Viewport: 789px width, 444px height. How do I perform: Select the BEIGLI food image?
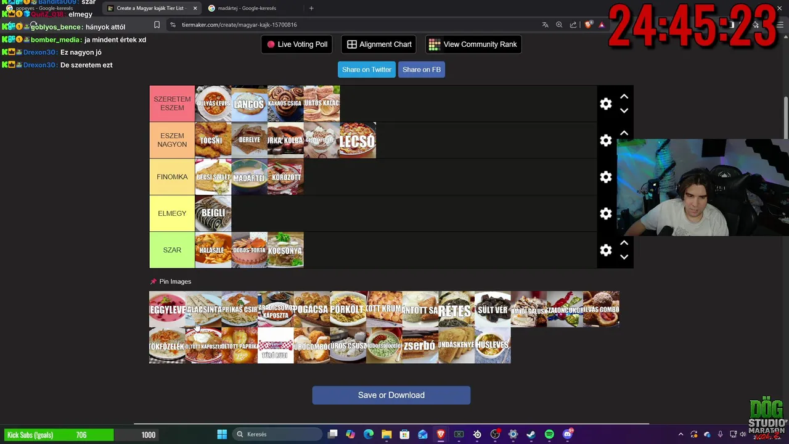(213, 213)
